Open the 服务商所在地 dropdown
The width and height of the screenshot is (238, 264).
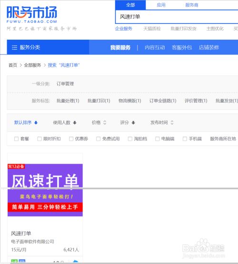[x=223, y=139]
